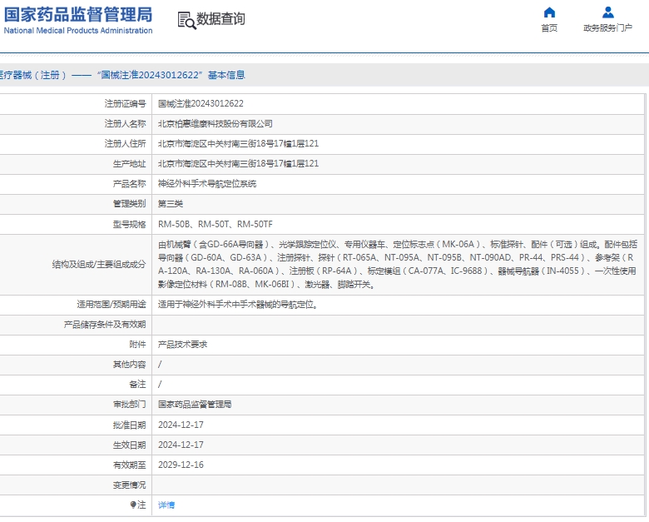Screen dimensions: 649x522
Task: Select the 生效日期 value 2024-12-17
Action: point(181,445)
